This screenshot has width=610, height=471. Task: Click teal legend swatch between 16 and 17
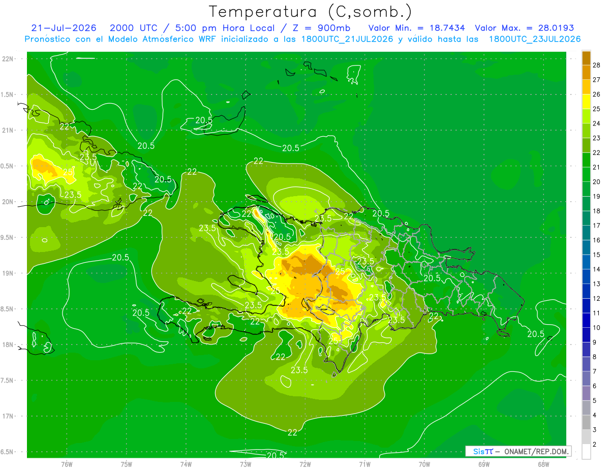[586, 233]
